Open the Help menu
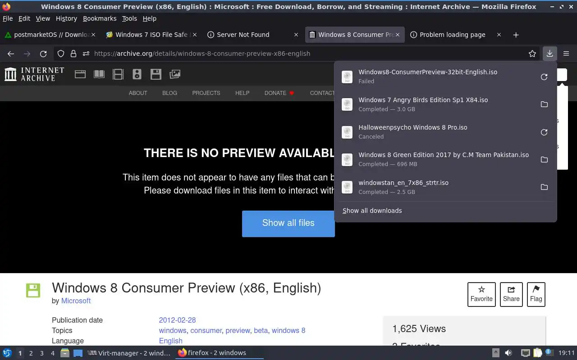 pyautogui.click(x=150, y=18)
